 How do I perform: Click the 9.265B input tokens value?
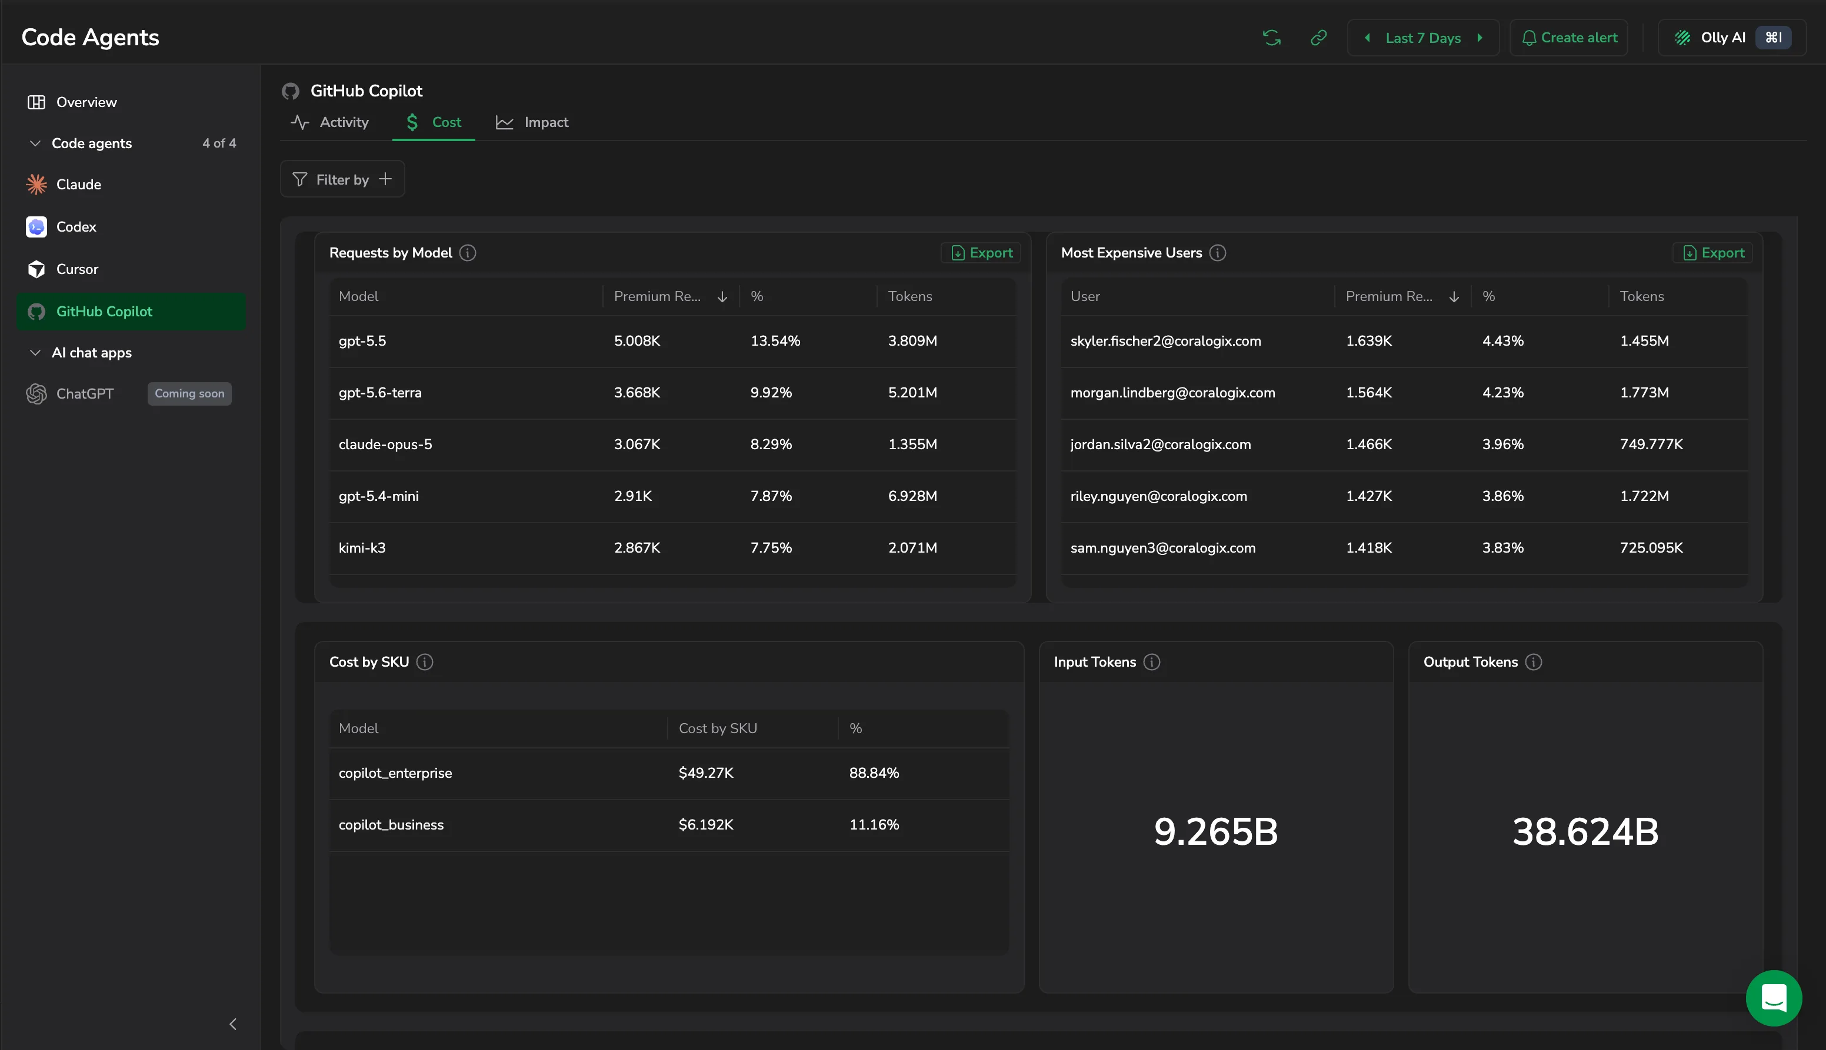click(1215, 831)
